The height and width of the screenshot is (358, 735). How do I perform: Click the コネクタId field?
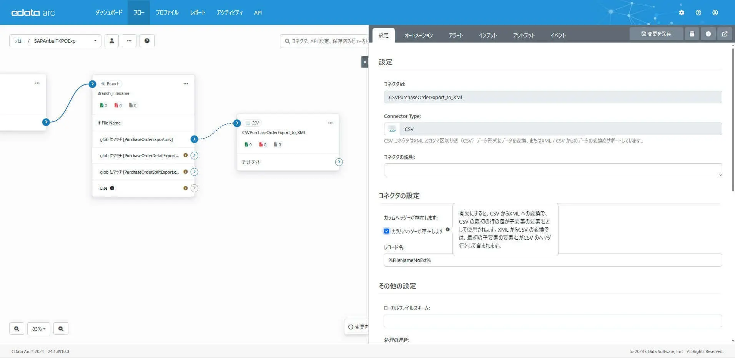tap(553, 97)
